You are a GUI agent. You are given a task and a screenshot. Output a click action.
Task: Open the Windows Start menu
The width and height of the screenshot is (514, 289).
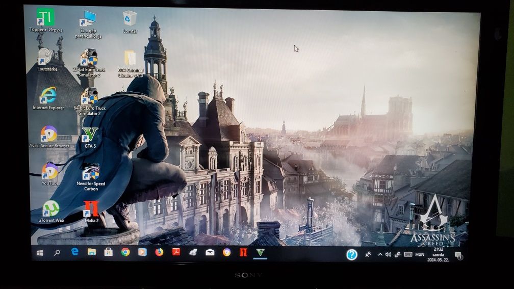click(x=40, y=253)
